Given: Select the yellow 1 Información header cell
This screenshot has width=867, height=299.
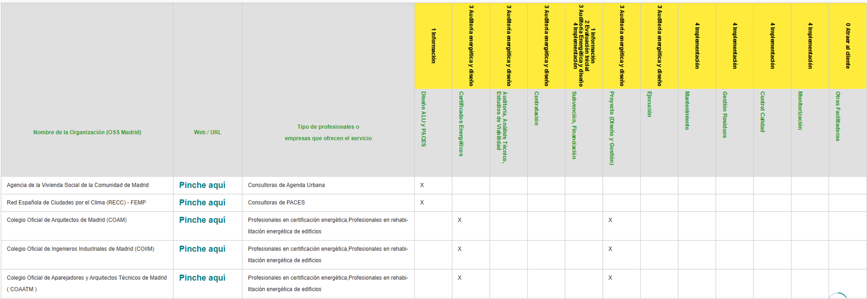Looking at the screenshot, I should 433,46.
